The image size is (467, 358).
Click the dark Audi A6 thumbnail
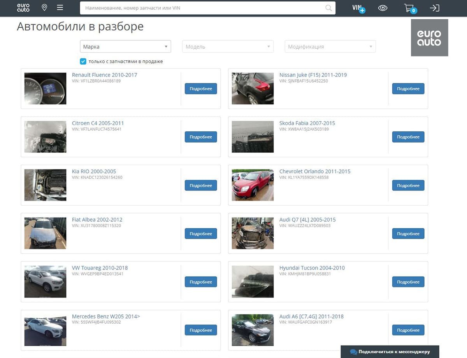253,330
